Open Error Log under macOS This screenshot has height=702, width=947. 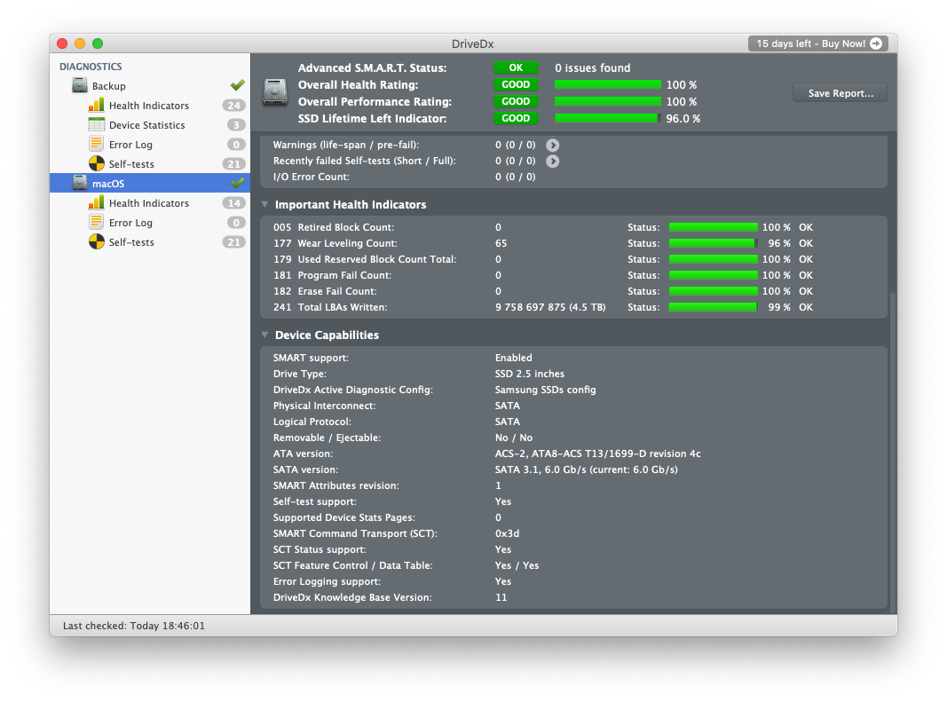coord(150,223)
